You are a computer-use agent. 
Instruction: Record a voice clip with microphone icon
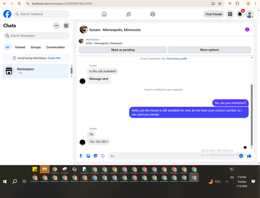81,156
